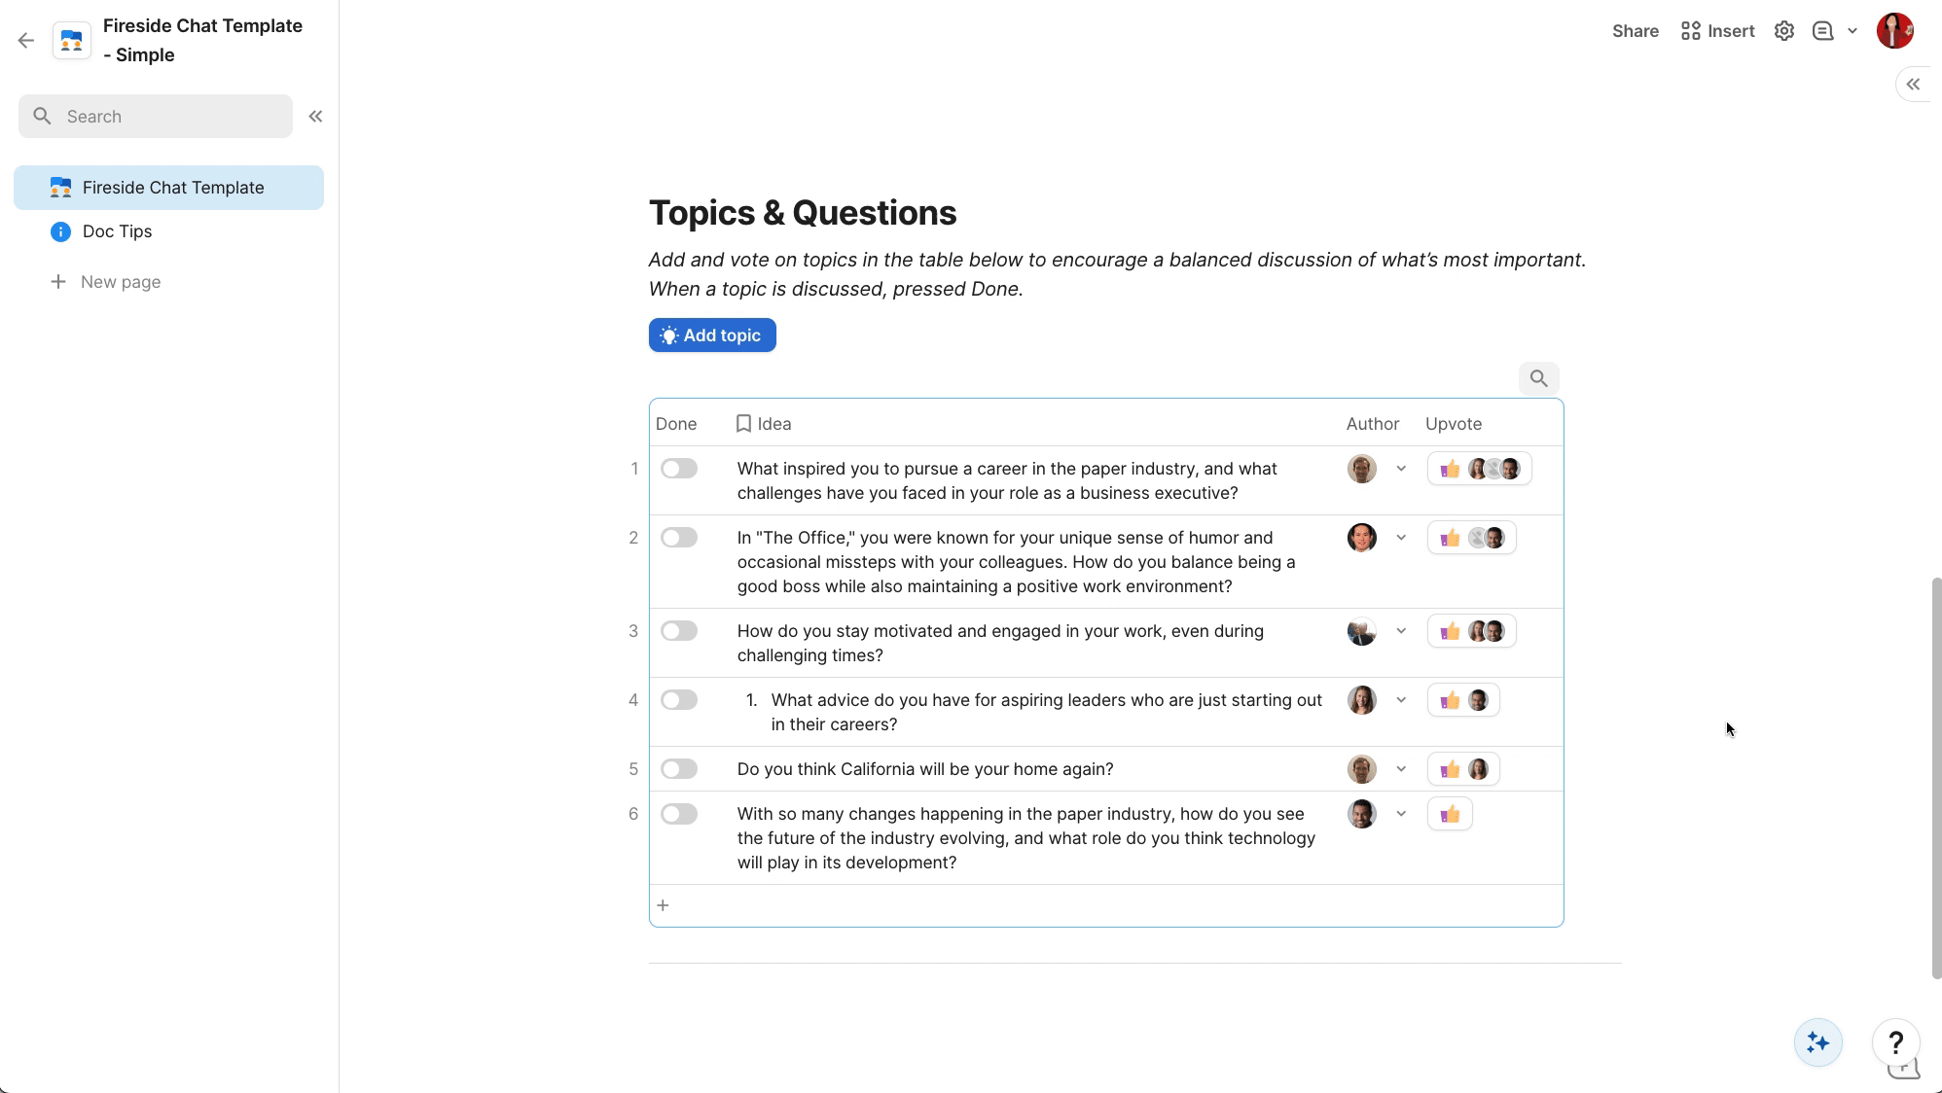The image size is (1942, 1093).
Task: Upvote the California home question
Action: coord(1450,769)
